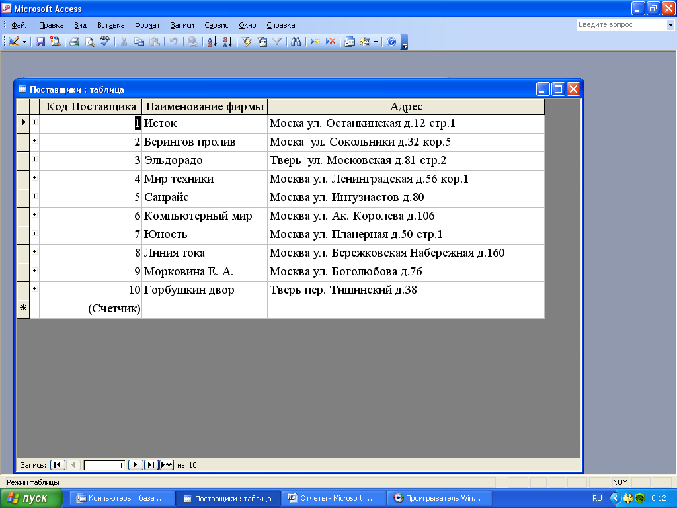Select the Адрес column header
Screen dimensions: 677x508
[x=406, y=106]
